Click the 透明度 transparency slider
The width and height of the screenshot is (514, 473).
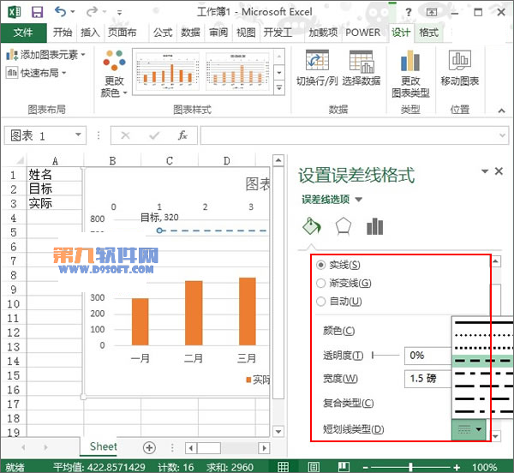[x=385, y=356]
